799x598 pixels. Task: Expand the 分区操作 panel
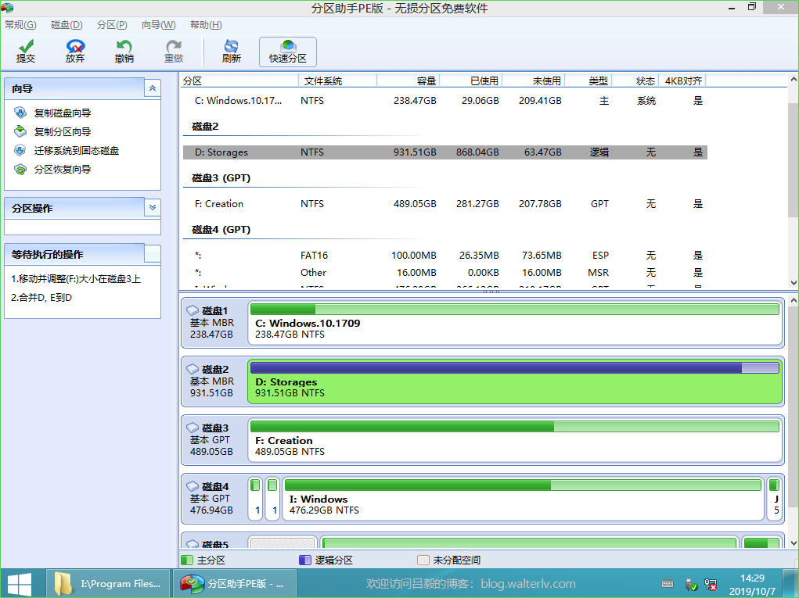click(x=153, y=208)
